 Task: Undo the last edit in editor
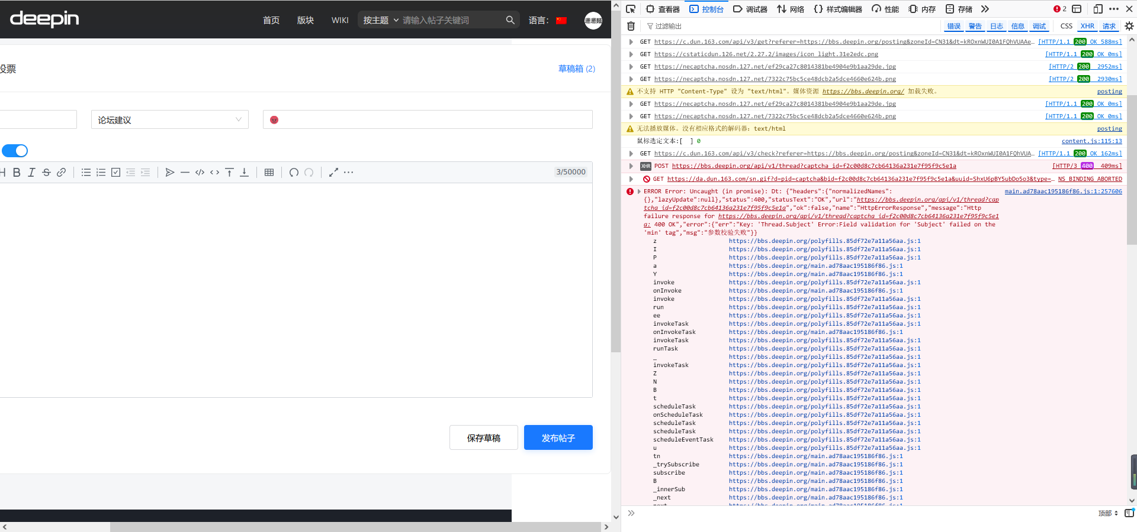[x=294, y=173]
